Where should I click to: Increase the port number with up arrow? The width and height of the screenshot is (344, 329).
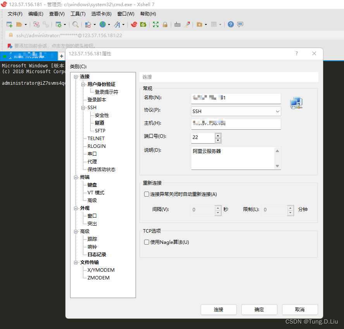[x=218, y=135]
